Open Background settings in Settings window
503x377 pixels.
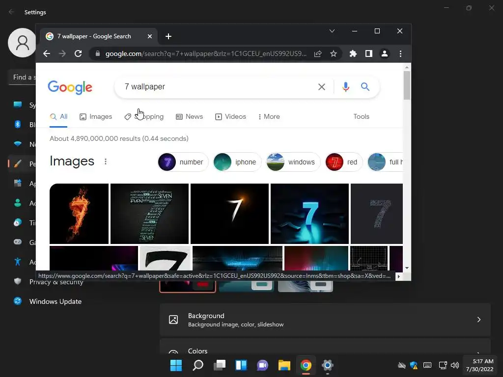(x=325, y=320)
